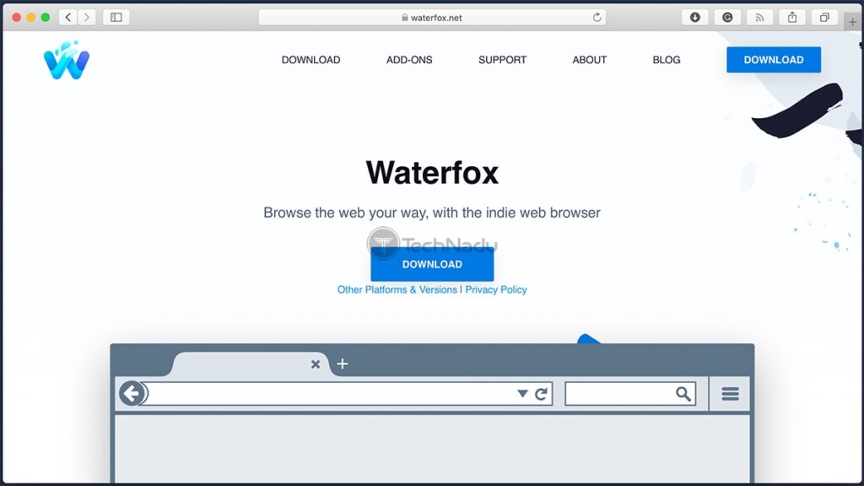The width and height of the screenshot is (864, 486).
Task: Minimize window with yellow button
Action: click(31, 18)
